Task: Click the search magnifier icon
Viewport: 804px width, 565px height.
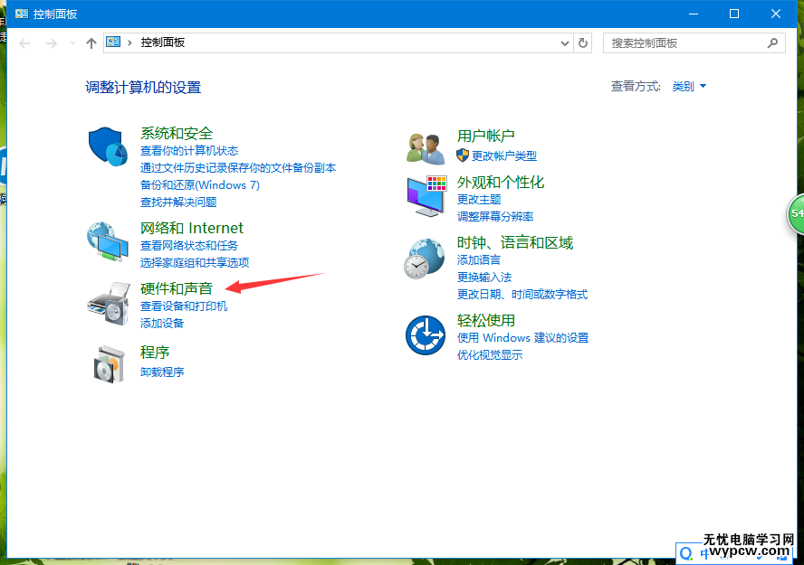Action: (x=772, y=43)
